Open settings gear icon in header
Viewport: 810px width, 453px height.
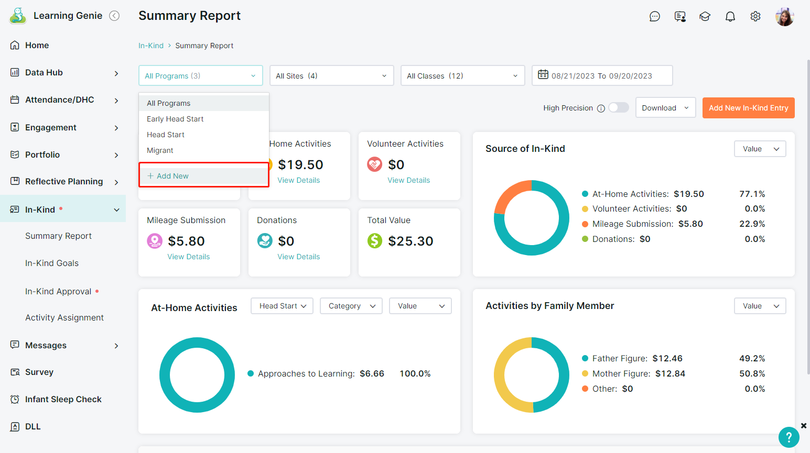pyautogui.click(x=755, y=17)
